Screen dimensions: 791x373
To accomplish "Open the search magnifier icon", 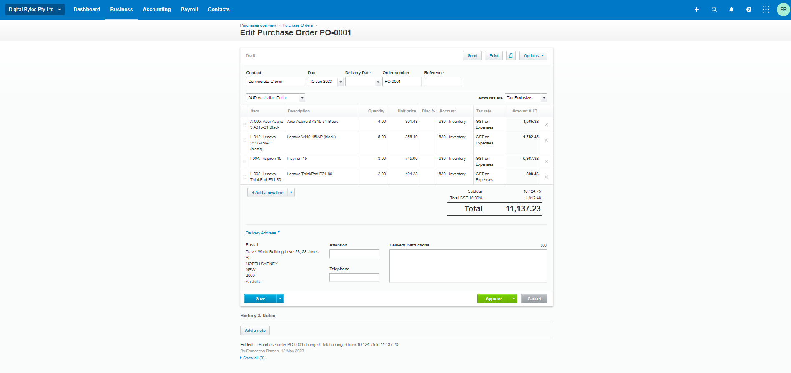I will coord(714,10).
